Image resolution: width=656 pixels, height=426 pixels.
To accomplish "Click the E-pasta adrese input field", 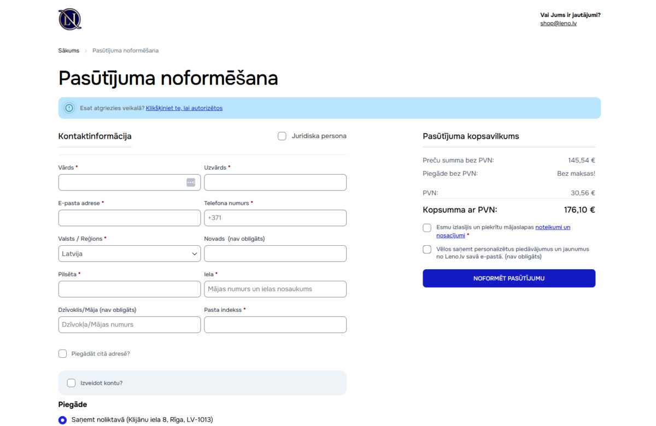I will click(x=129, y=217).
